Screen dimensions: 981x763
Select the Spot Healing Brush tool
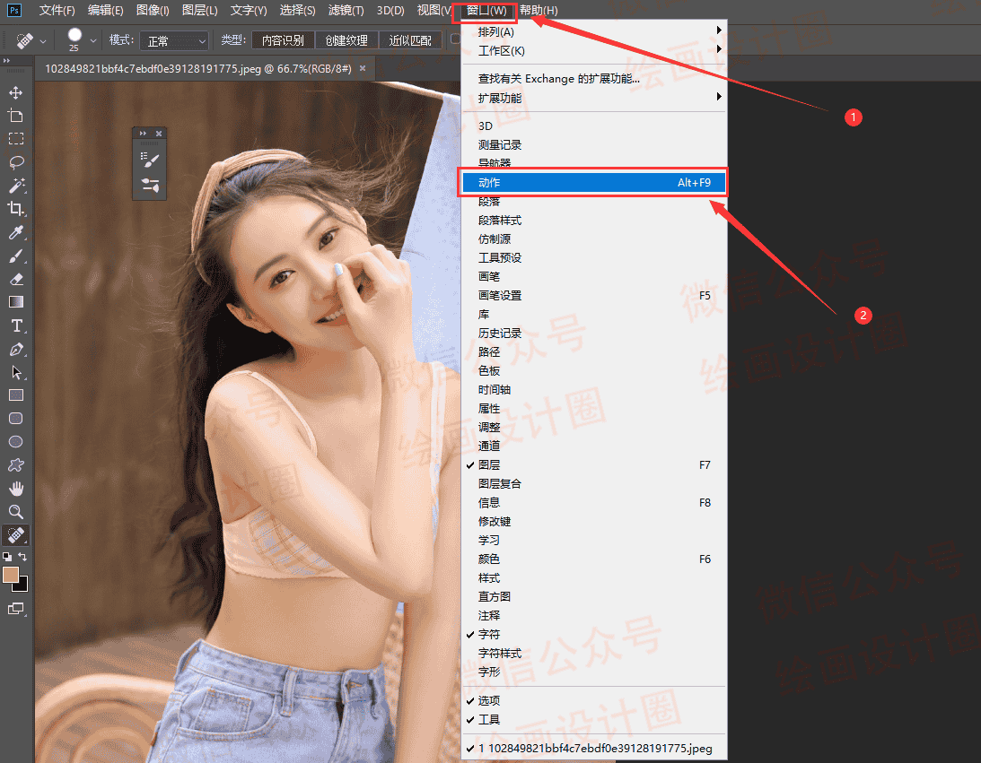pos(15,535)
